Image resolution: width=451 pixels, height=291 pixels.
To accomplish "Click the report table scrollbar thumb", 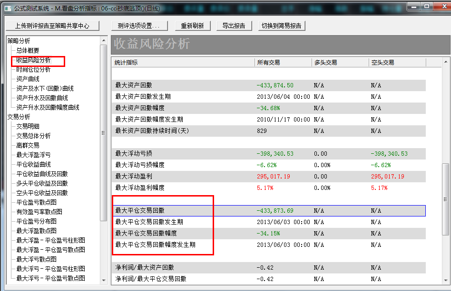I will click(445, 199).
